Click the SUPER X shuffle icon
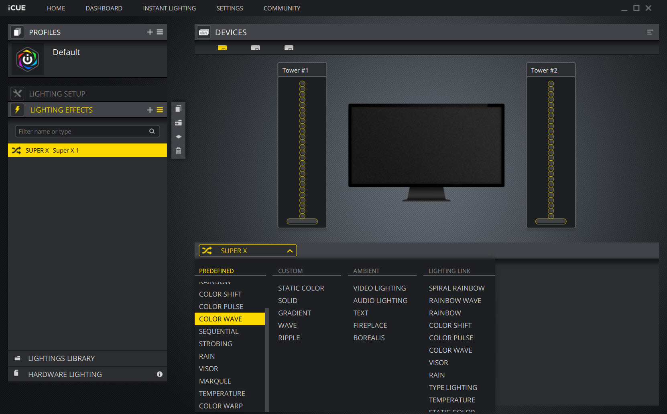 click(x=207, y=250)
